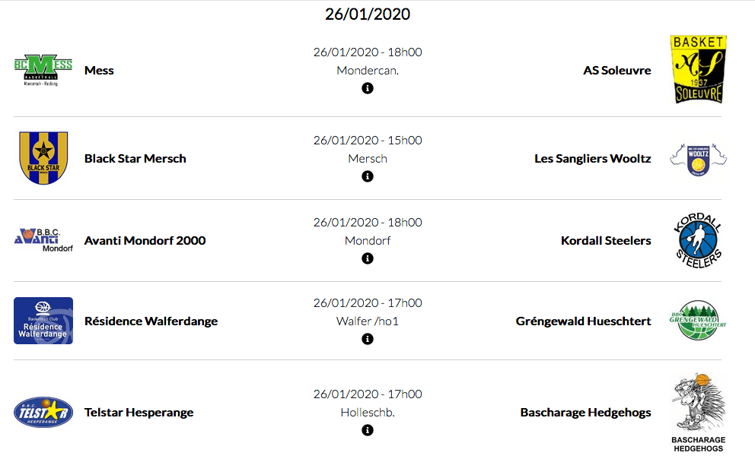
Task: Click the Black Star Mersch crest
Action: [x=43, y=158]
